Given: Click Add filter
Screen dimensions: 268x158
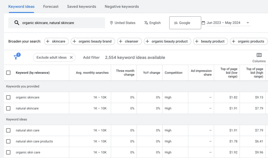Looking at the screenshot, I should [x=91, y=58].
